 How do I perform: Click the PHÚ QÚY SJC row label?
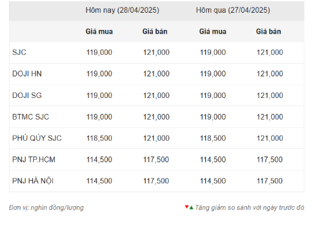tap(37, 138)
